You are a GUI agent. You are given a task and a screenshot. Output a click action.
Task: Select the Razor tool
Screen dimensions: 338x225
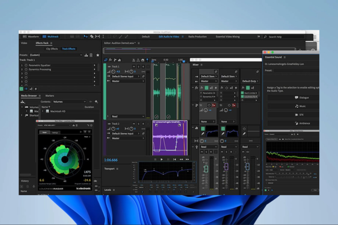(x=92, y=37)
